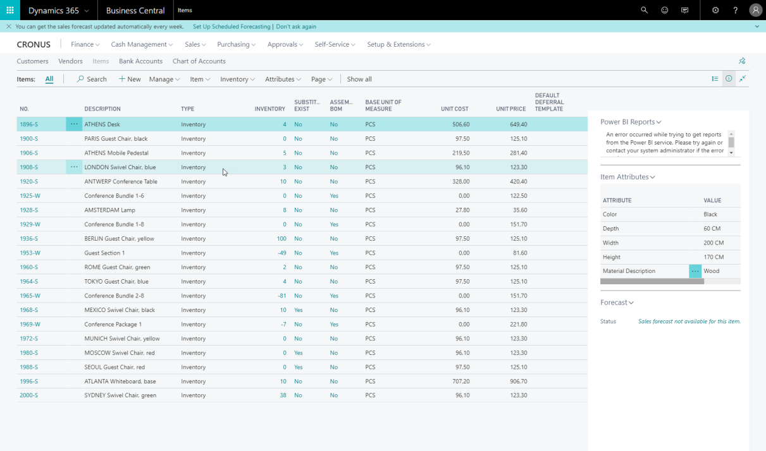Click Assembly BOM Yes for Conference Bundle 1-6
Screen dimensions: 766x451
click(334, 196)
